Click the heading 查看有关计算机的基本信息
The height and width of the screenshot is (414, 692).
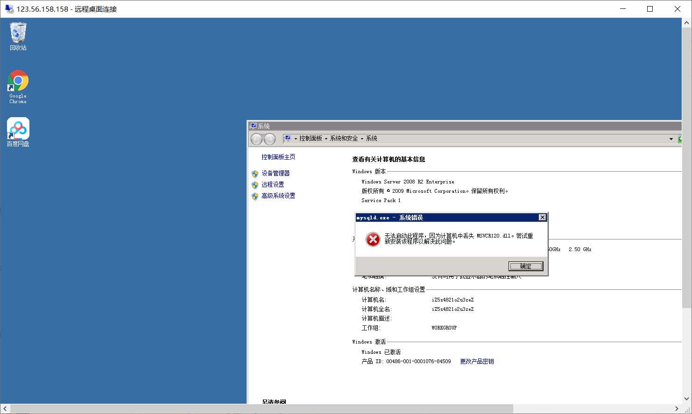click(388, 159)
